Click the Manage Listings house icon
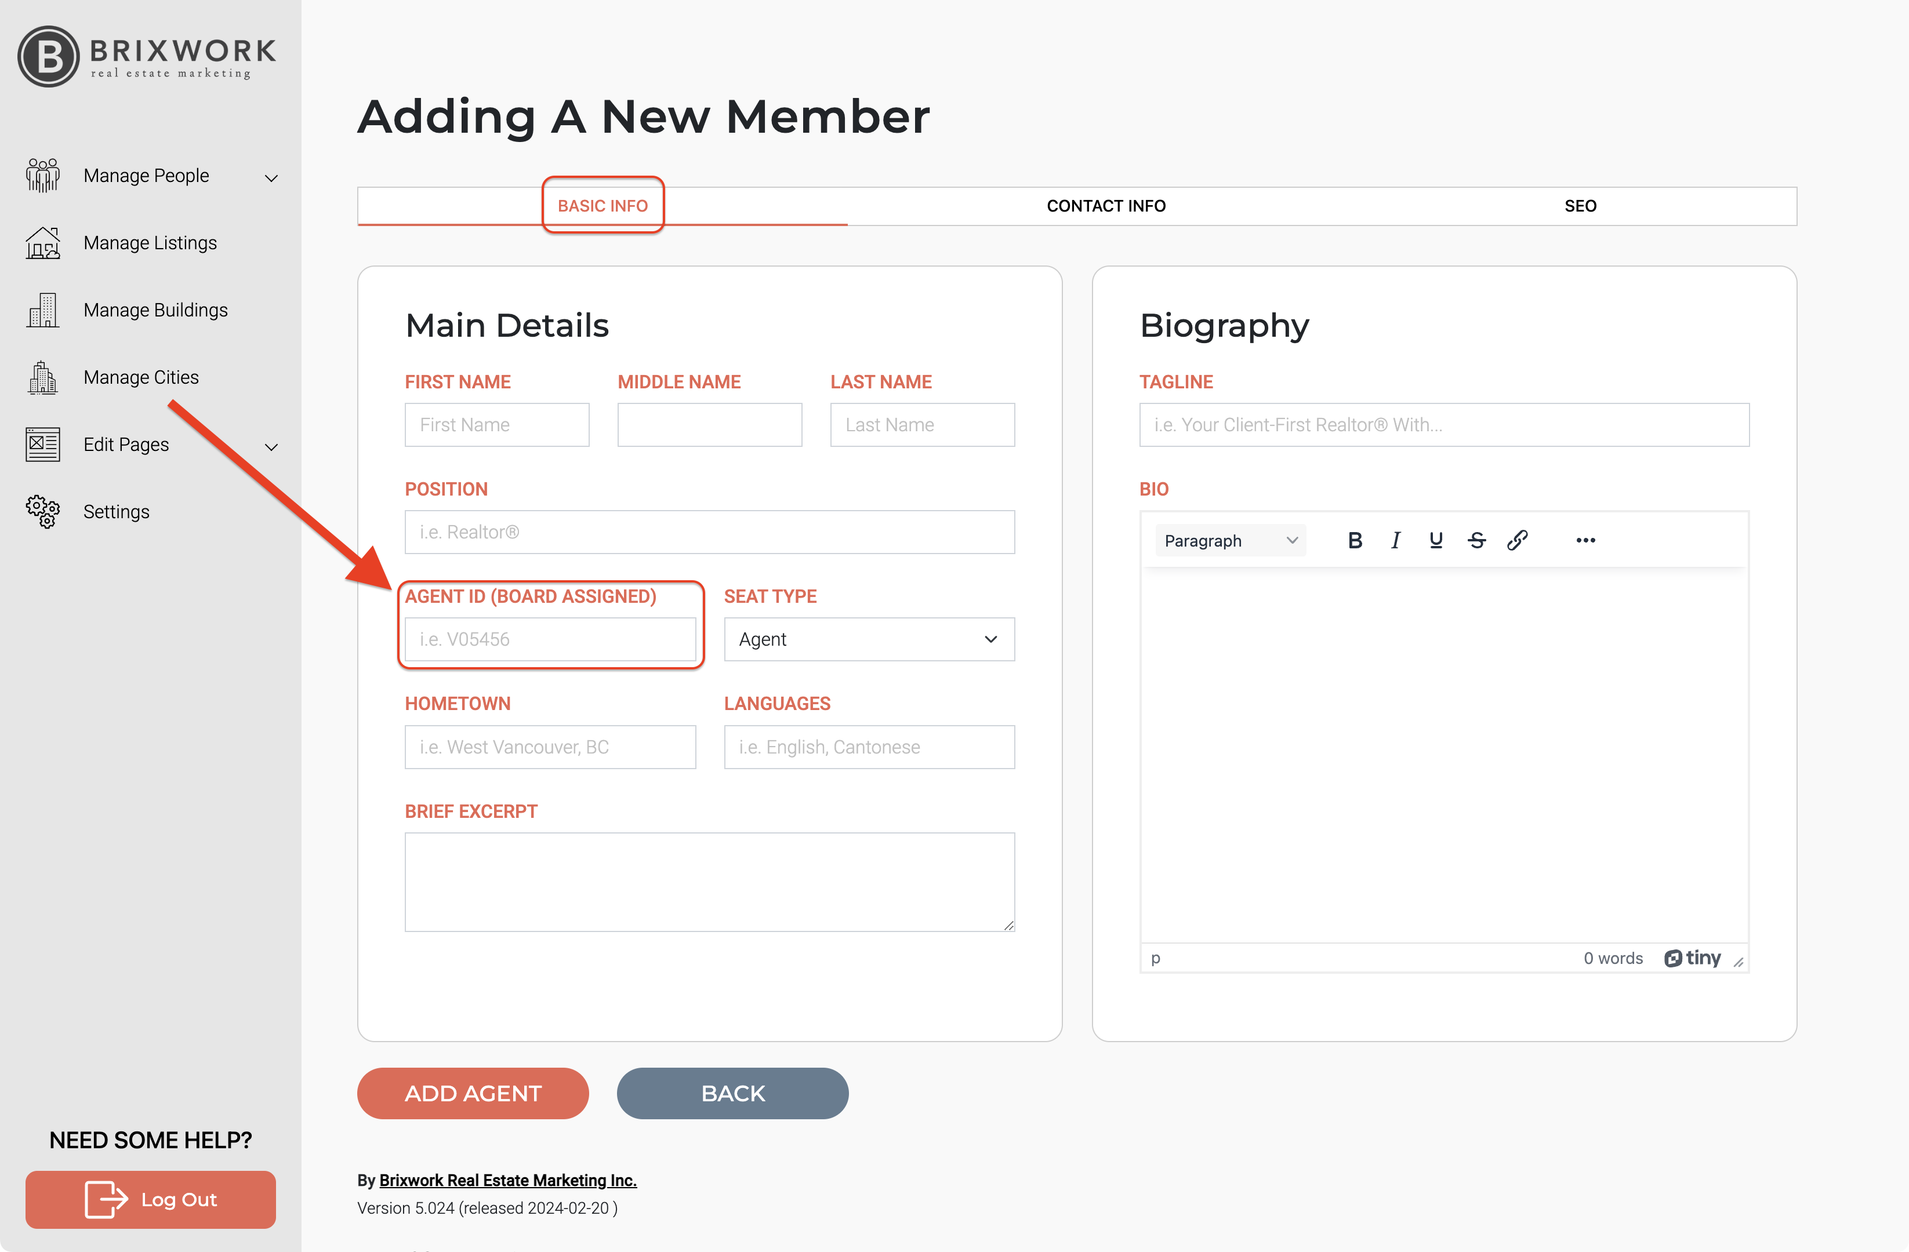This screenshot has width=1909, height=1252. 42,243
